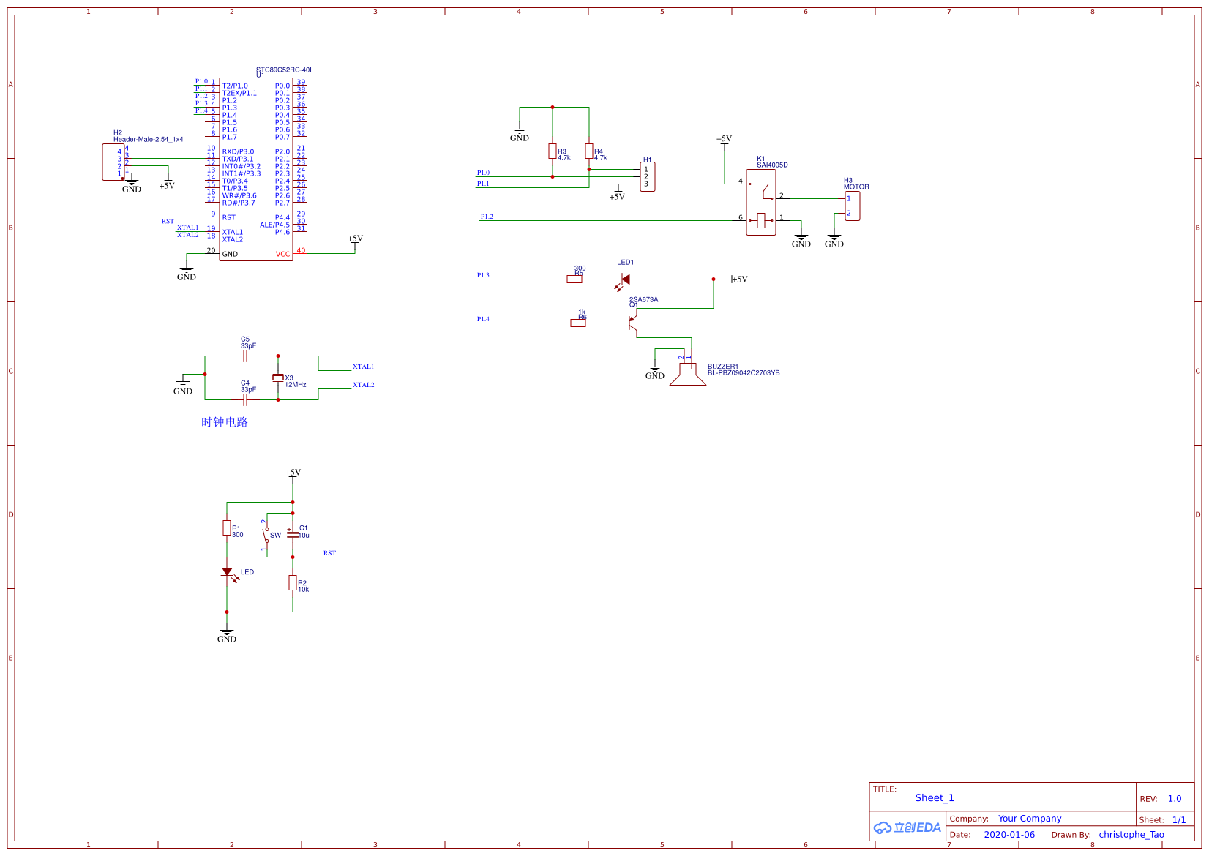Image resolution: width=1209 pixels, height=856 pixels.
Task: Click the XTAL1 net label near crystal
Action: [x=363, y=367]
